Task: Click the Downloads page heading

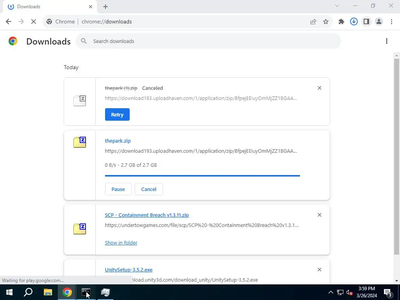Action: 48,41
